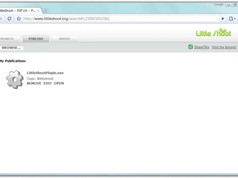Switch to the About tab

click(x=65, y=39)
